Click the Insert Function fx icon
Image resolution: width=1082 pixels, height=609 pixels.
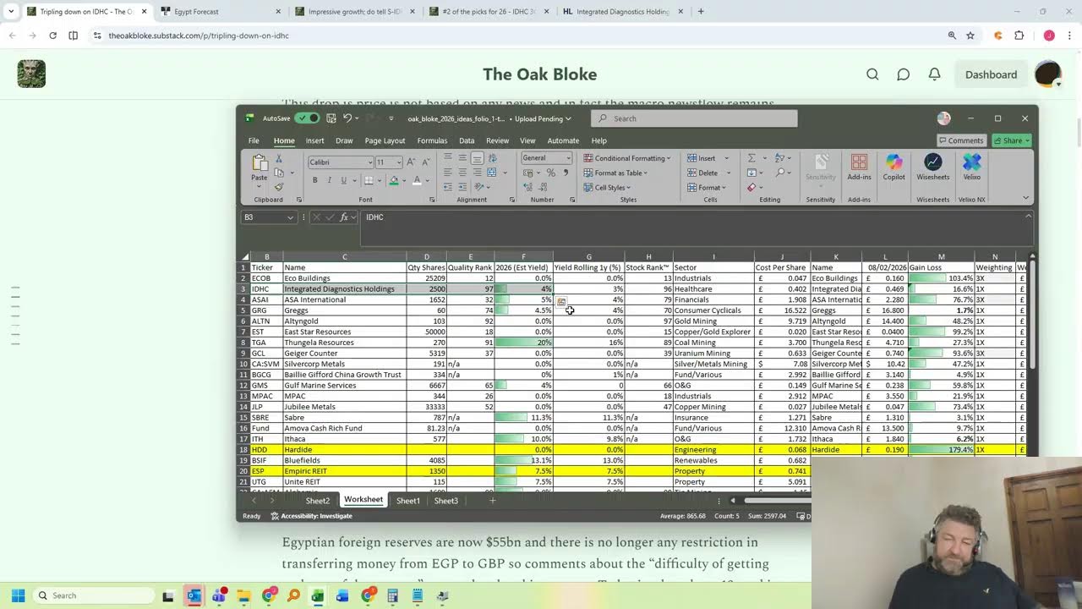pos(344,217)
